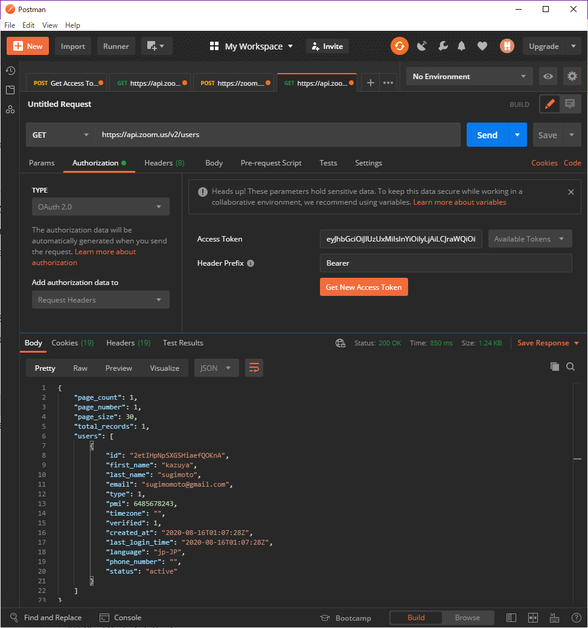Toggle the single pane view icon
This screenshot has width=588, height=628.
[x=511, y=618]
